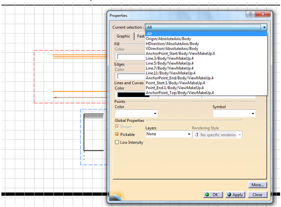Click the Help question mark button
Image resolution: width=281 pixels, height=207 pixels.
pyautogui.click(x=250, y=15)
